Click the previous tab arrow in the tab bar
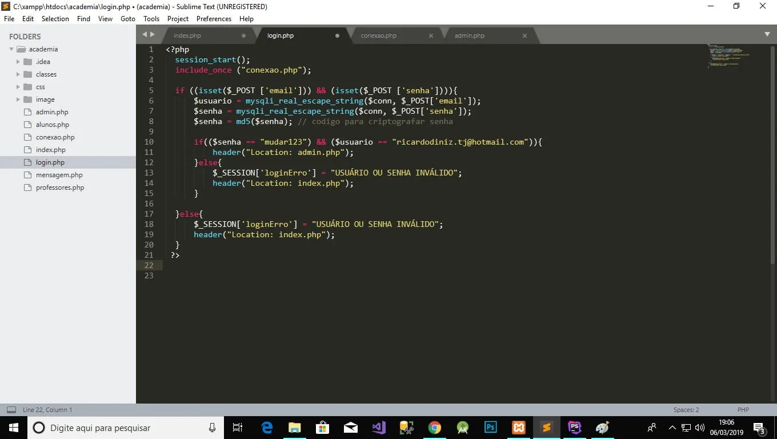777x439 pixels. [x=145, y=35]
